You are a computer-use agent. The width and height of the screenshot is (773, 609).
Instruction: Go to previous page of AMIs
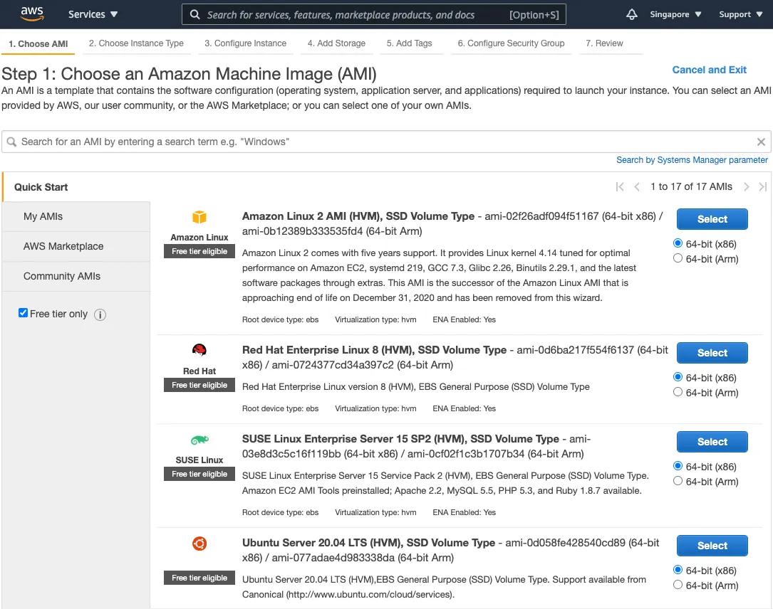(x=636, y=186)
